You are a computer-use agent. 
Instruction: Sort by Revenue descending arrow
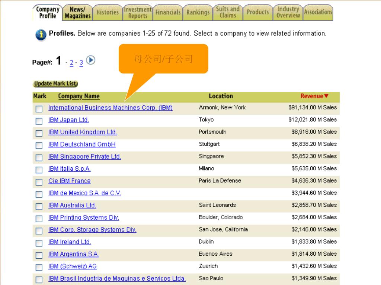pyautogui.click(x=326, y=96)
